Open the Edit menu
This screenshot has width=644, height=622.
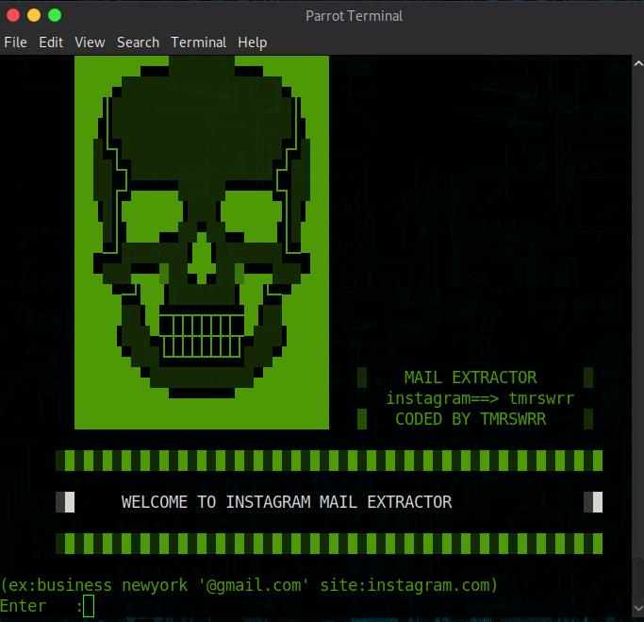51,42
